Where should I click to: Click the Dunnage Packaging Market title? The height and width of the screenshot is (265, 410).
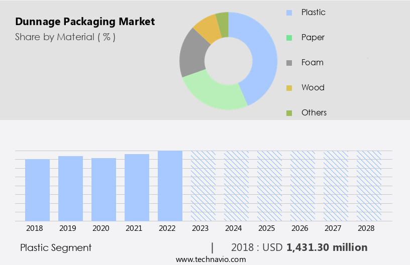[85, 22]
